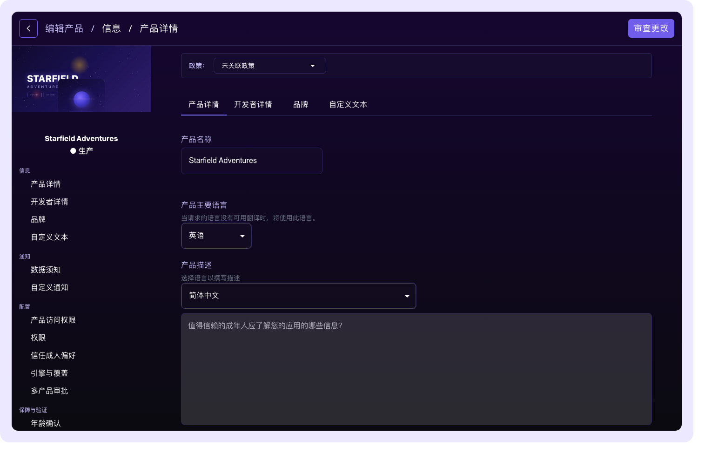Click the Starfield Adventures sidebar title

[81, 138]
